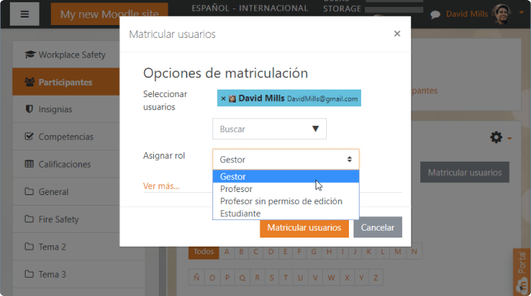
Task: Click the Tema 2 folder icon
Action: (29, 246)
